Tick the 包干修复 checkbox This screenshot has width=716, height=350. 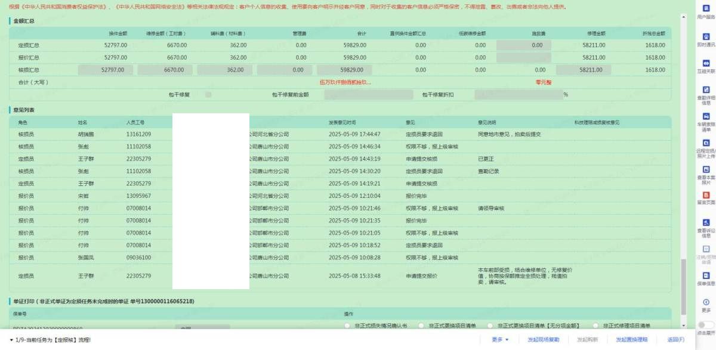pos(208,95)
